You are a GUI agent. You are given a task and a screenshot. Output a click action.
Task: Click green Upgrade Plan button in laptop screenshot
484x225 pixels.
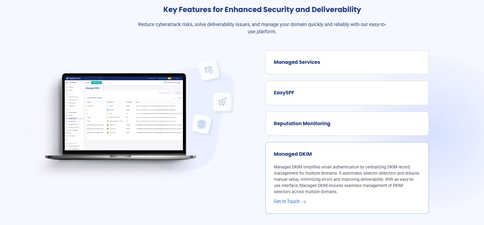(96, 83)
